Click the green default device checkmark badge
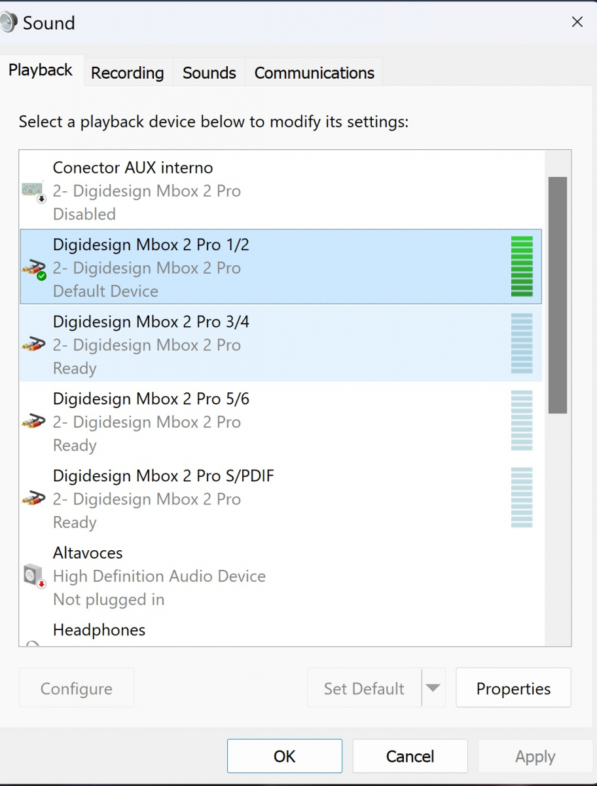 (x=41, y=276)
